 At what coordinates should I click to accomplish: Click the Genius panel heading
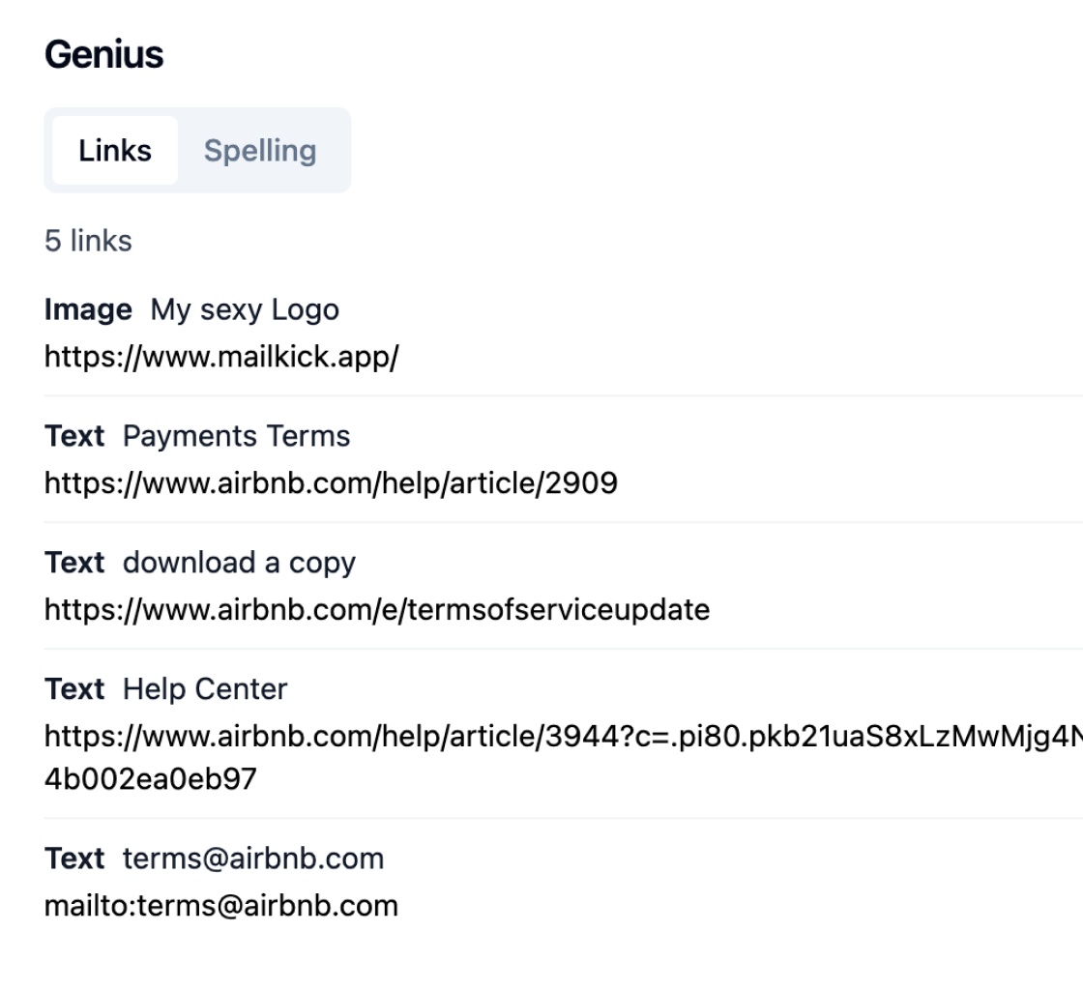(103, 54)
